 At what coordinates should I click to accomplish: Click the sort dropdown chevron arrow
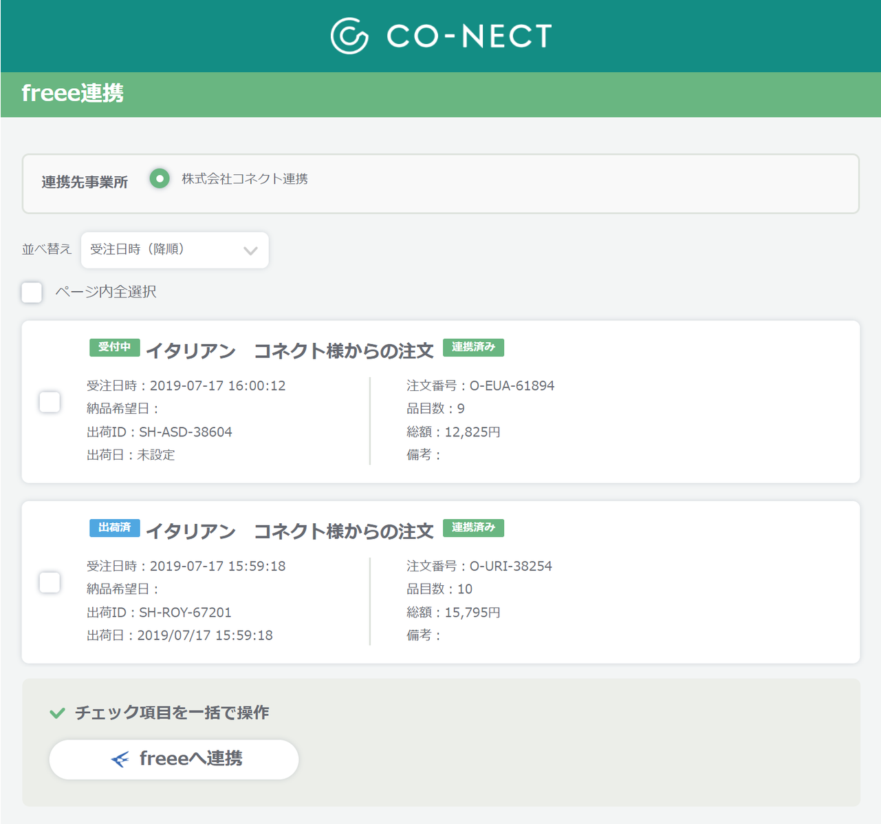251,251
